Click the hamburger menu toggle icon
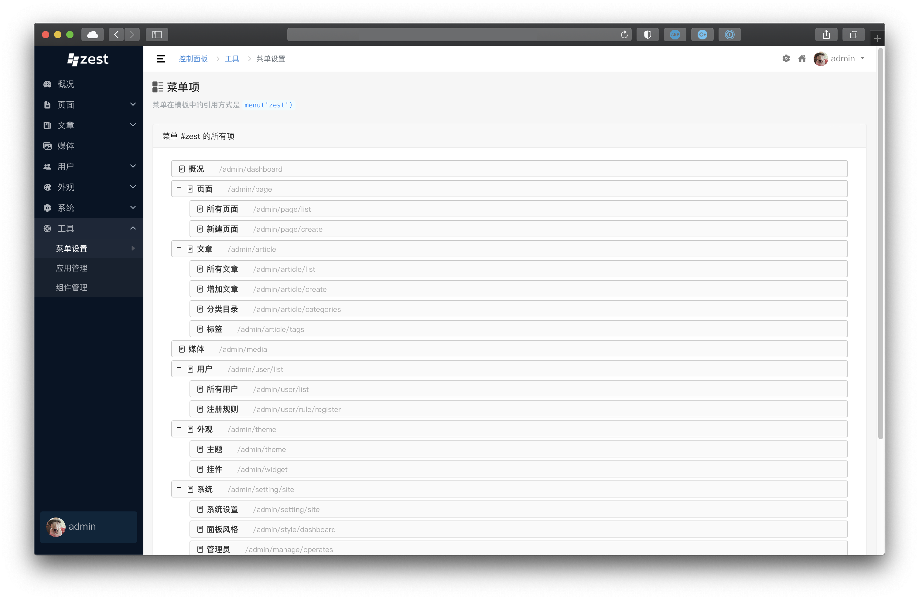This screenshot has width=919, height=600. pos(161,59)
